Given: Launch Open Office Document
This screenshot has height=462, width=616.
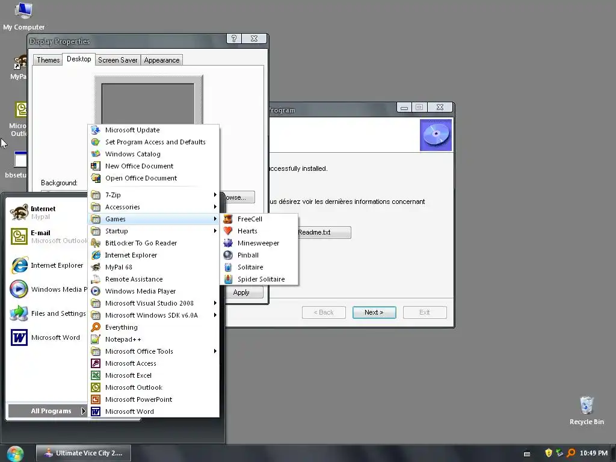Looking at the screenshot, I should click(x=153, y=178).
